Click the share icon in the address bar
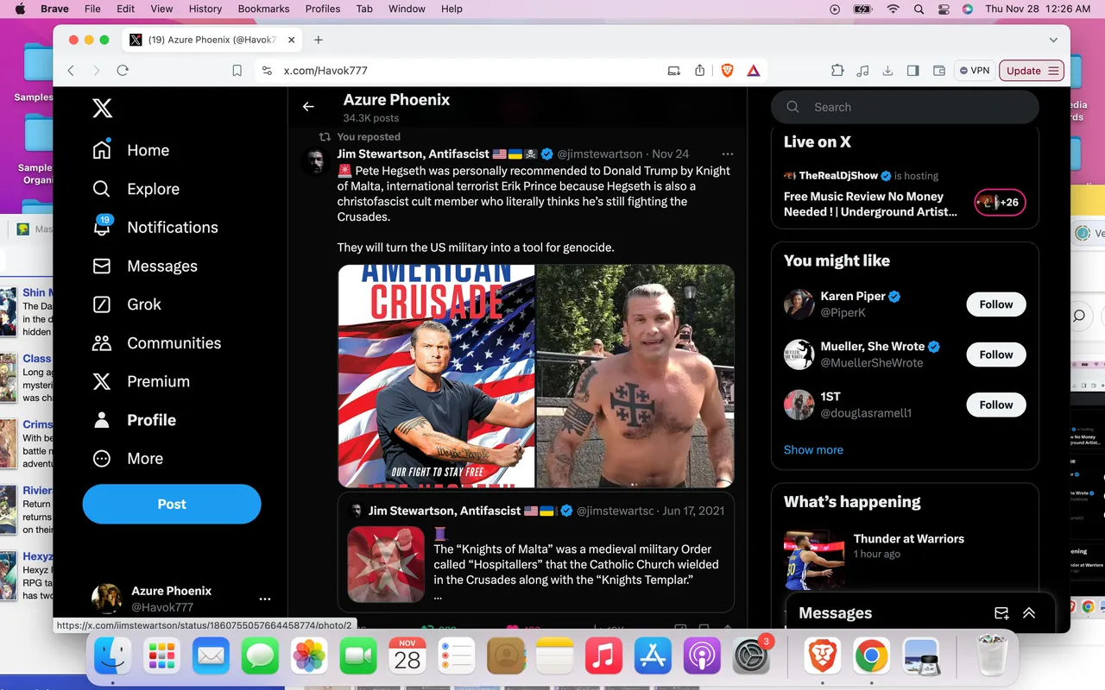 700,71
